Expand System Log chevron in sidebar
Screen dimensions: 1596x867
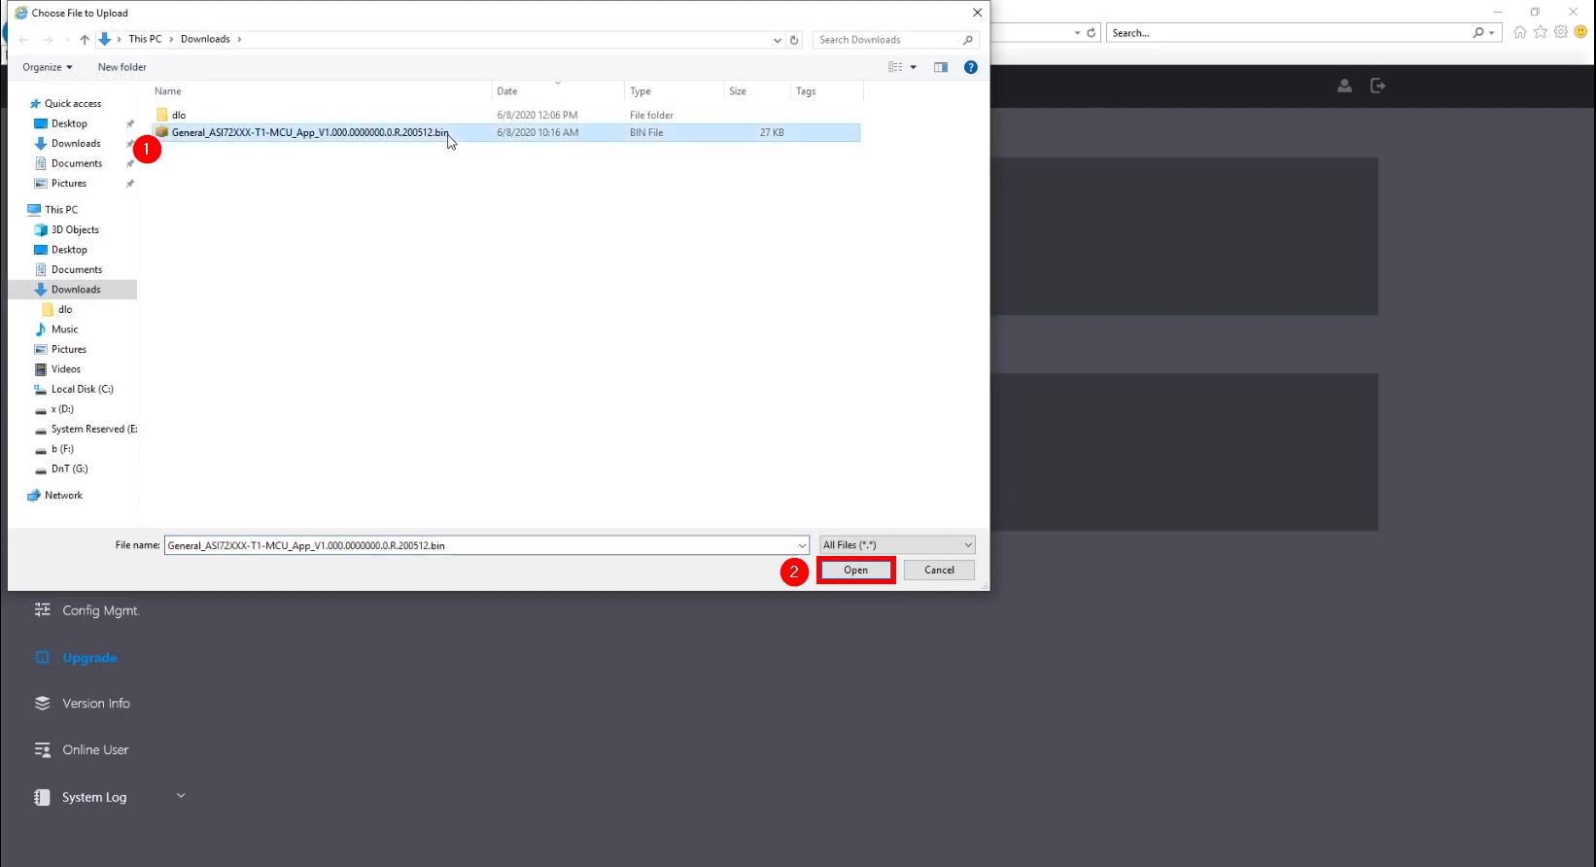[181, 796]
